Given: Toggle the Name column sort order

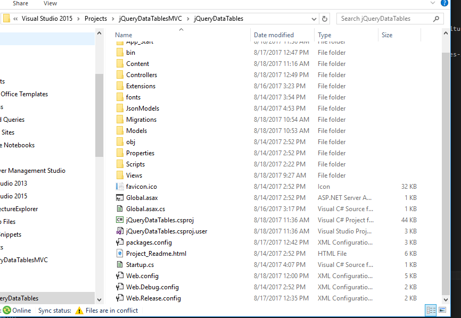Looking at the screenshot, I should coord(124,35).
